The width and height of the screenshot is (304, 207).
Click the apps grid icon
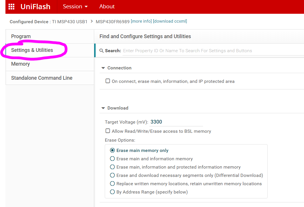coord(11,6)
